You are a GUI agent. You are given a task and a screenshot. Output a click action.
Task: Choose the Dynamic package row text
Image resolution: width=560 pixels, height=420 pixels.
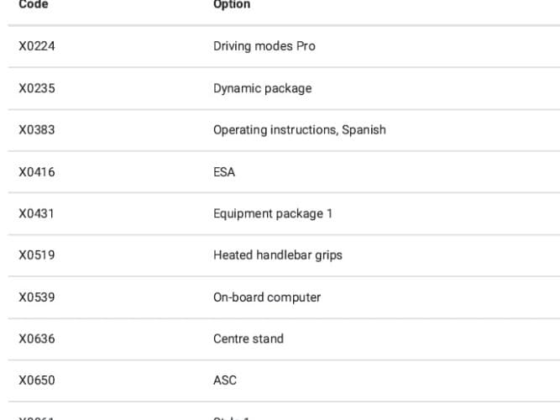[x=262, y=88]
